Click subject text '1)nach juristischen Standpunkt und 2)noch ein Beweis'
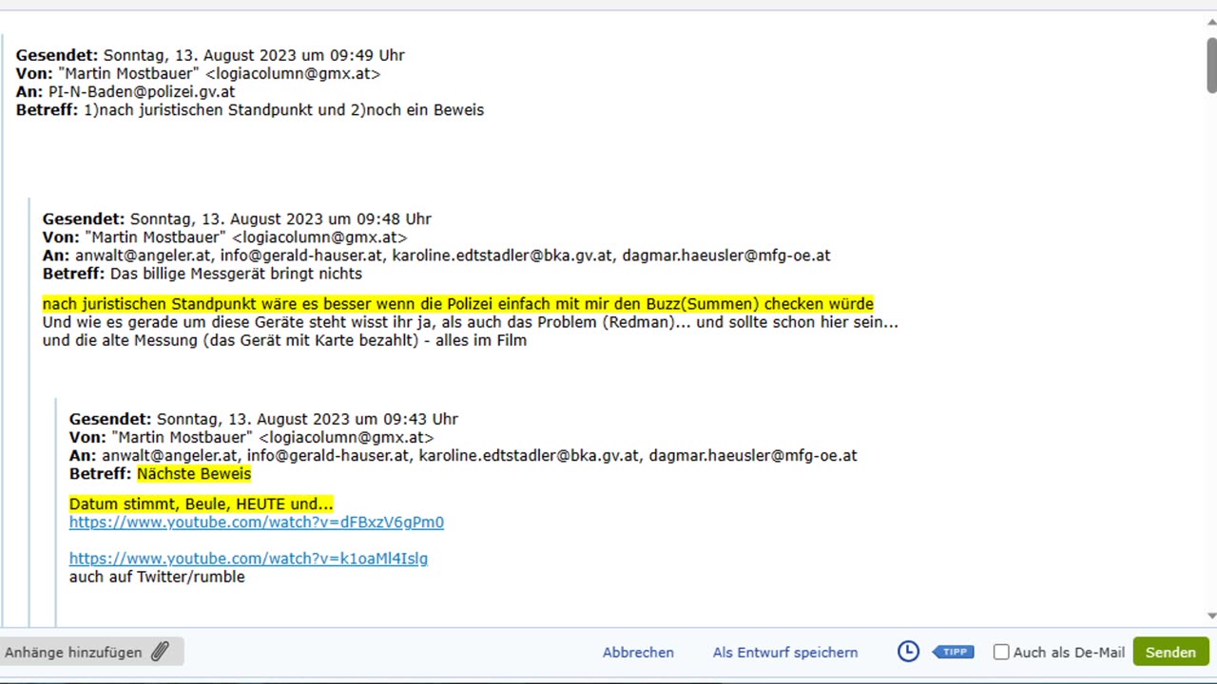This screenshot has width=1217, height=684. [x=283, y=110]
